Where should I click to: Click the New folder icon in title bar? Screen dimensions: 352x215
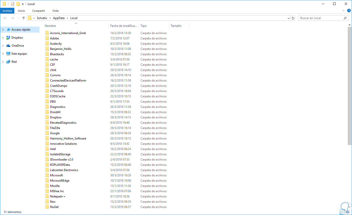[x=18, y=4]
